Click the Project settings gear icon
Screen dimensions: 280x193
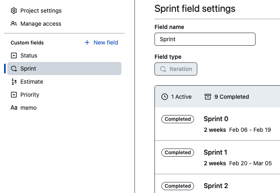(x=14, y=11)
